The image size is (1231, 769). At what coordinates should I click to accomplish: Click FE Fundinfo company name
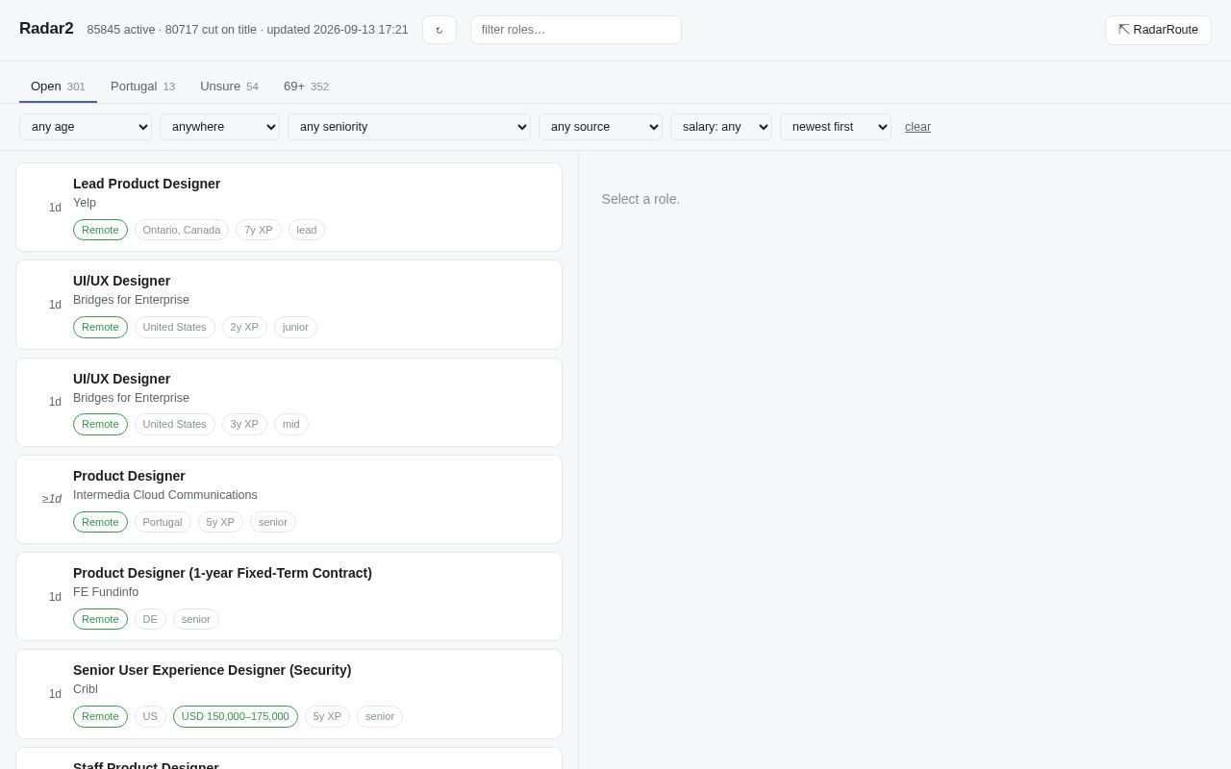coord(106,592)
